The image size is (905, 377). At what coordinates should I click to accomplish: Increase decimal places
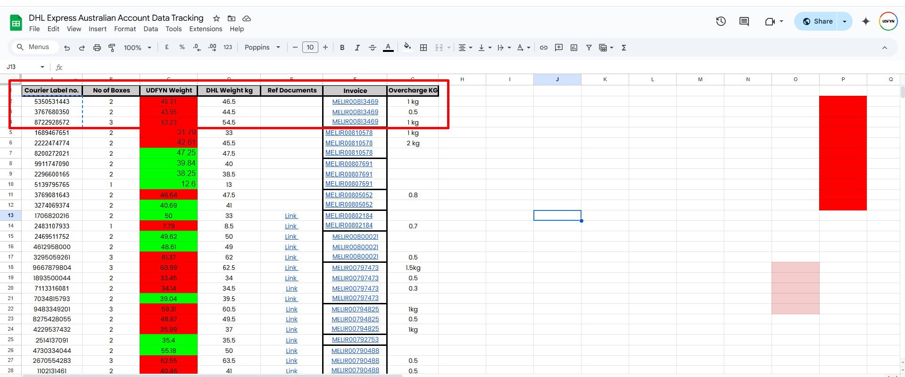(x=212, y=47)
